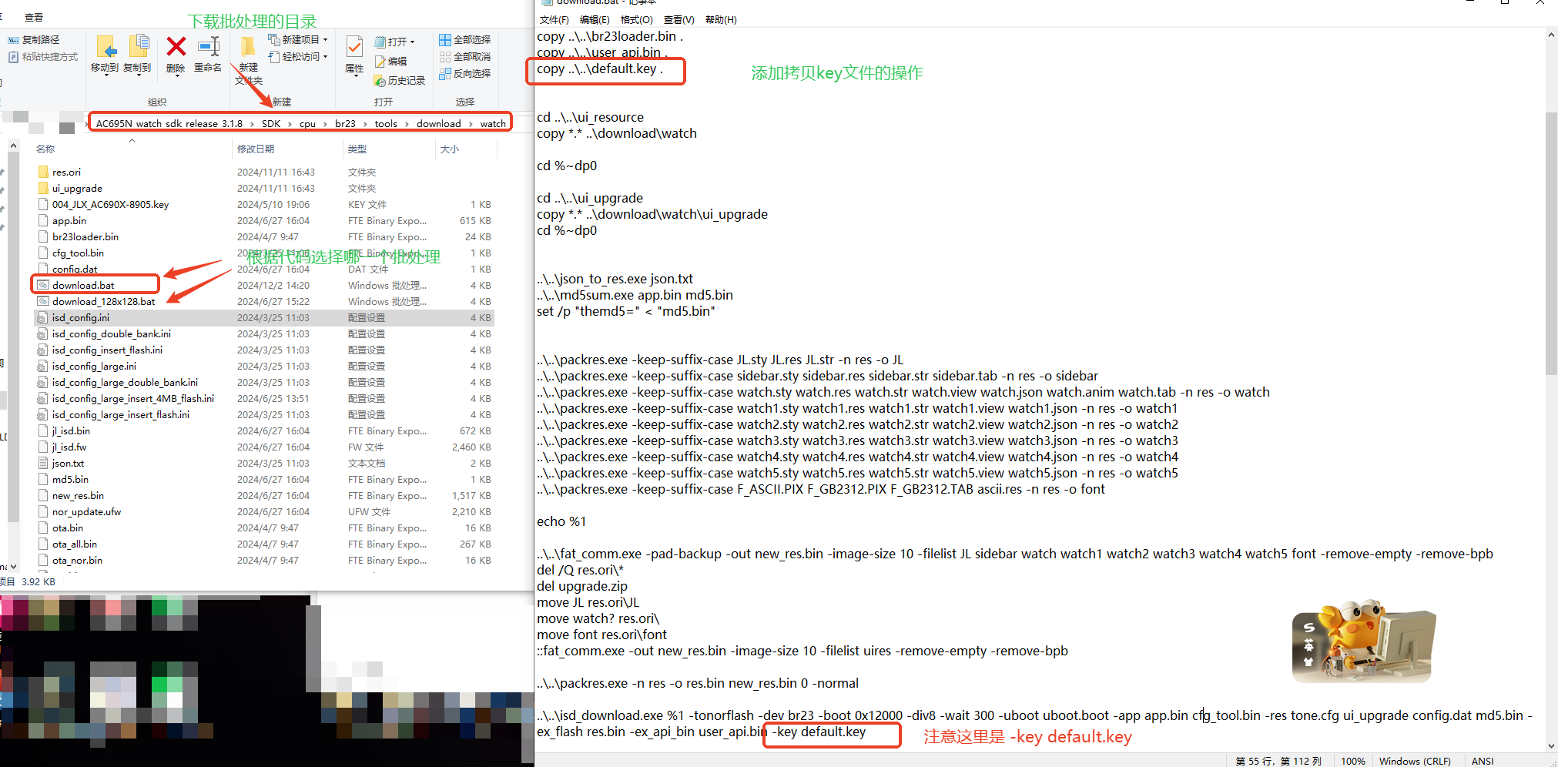
Task: Open 编辑(E) menu in Notepad
Action: [594, 19]
